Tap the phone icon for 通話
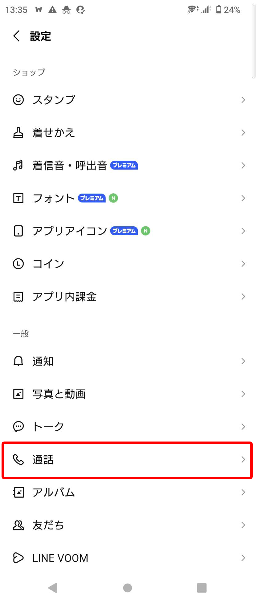Image resolution: width=258 pixels, height=603 pixels. (18, 459)
